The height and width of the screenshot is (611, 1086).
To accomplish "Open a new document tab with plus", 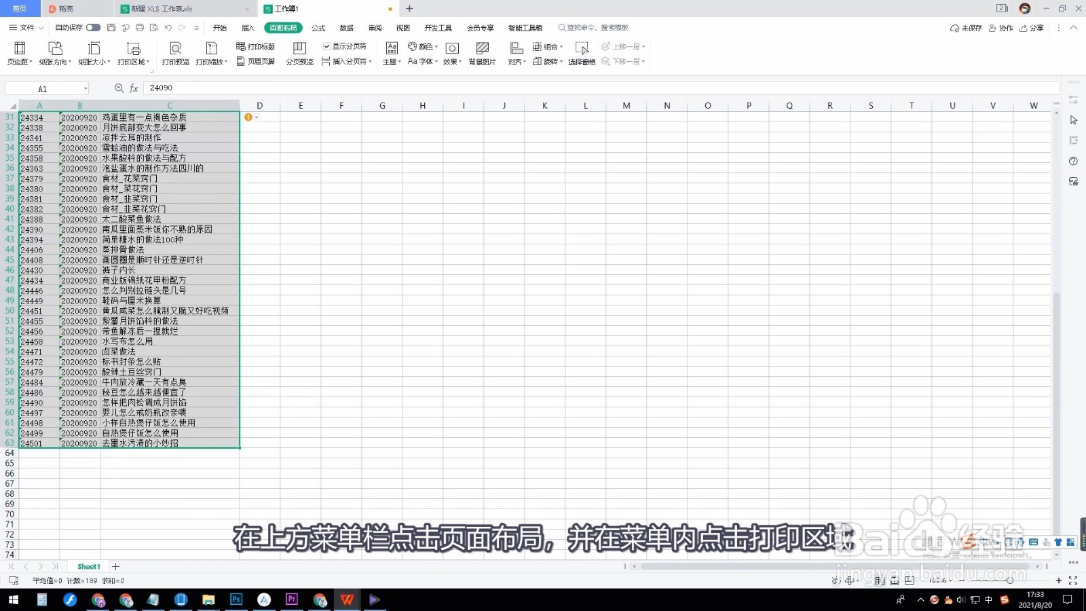I will pos(409,9).
